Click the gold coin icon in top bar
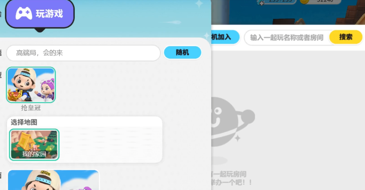This screenshot has height=190, width=365. pyautogui.click(x=304, y=1)
